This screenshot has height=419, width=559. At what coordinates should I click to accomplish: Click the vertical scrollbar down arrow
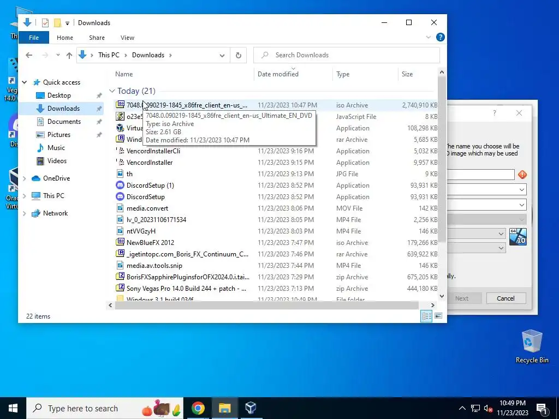(442, 296)
